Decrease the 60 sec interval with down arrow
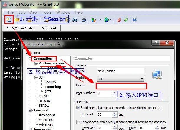 tap(115, 116)
